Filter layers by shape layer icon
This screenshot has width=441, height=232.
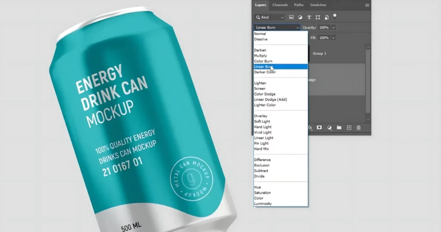tap(318, 17)
